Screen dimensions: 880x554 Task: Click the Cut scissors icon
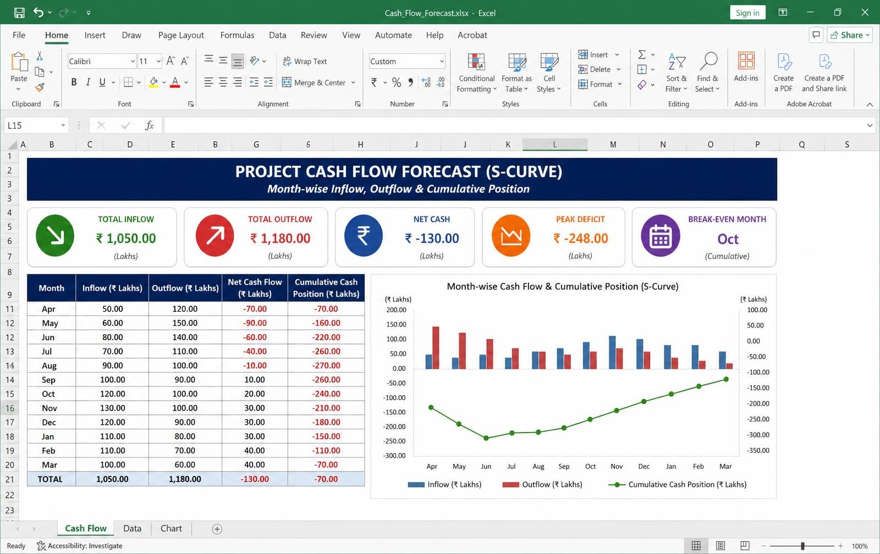(40, 56)
